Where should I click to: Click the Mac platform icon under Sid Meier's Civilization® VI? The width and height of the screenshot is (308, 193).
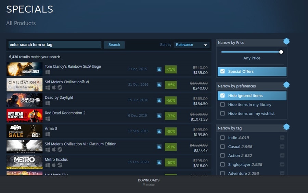54,87
